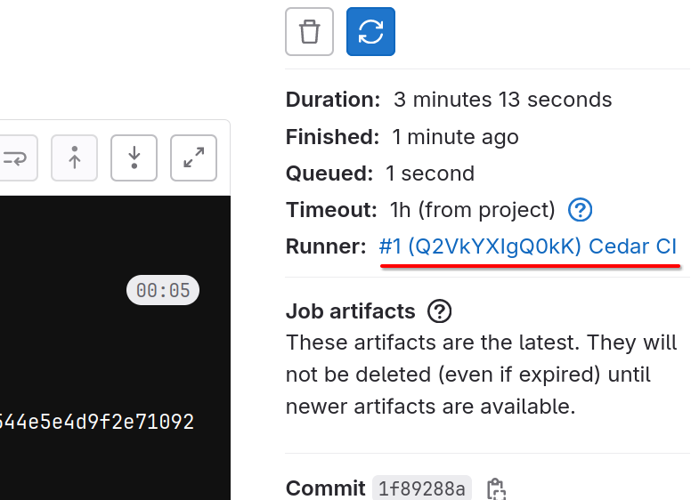Click 'These artifacts are the latest' description

pyautogui.click(x=482, y=375)
